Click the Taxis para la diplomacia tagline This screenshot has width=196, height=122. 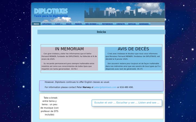[51, 16]
